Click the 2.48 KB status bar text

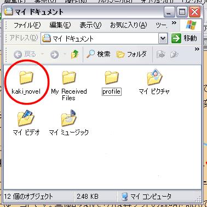pyautogui.click(x=88, y=197)
